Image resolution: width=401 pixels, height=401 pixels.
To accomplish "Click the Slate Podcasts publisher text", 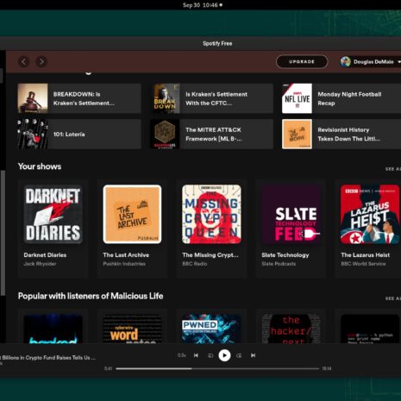I will tap(279, 264).
